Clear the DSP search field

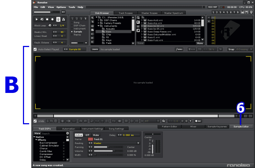(67, 133)
